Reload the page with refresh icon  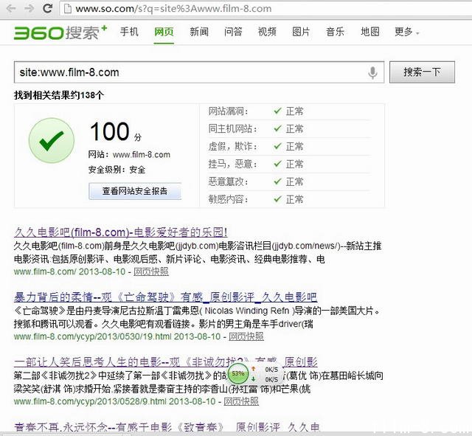coord(47,8)
